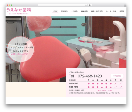Screen dimensions: 132x112
Task: Click the triangle legend 14:00 - 16:45
Action: pos(105,91)
